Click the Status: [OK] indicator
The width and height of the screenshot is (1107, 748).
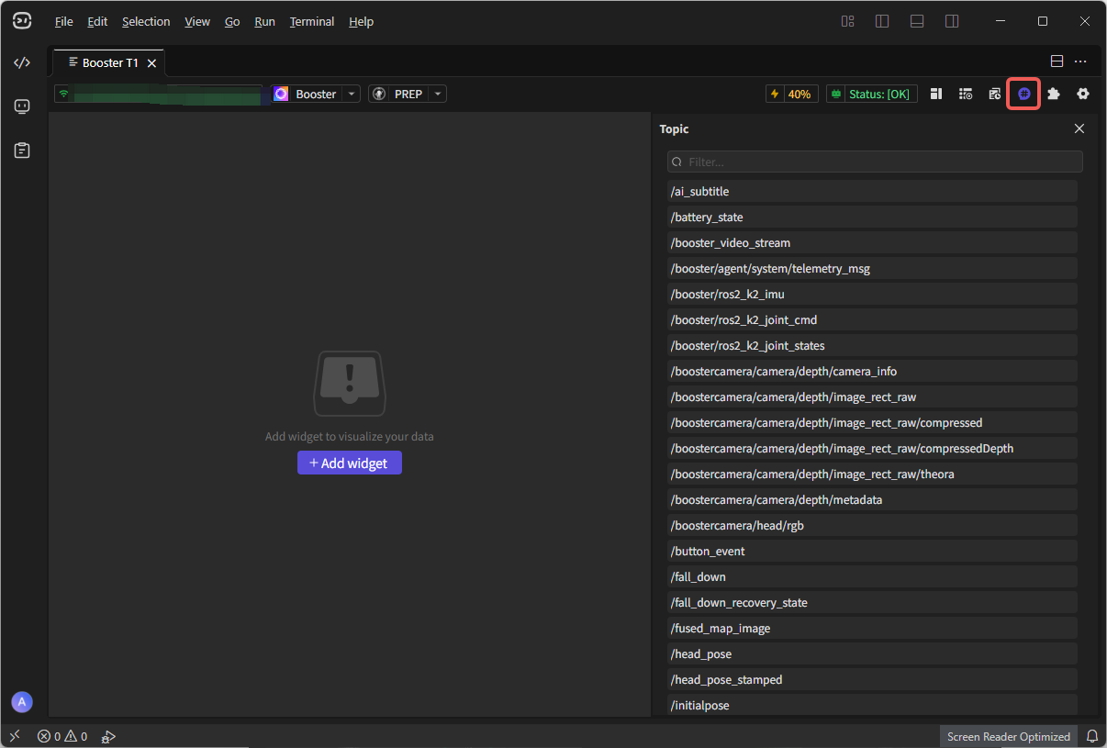pos(871,94)
